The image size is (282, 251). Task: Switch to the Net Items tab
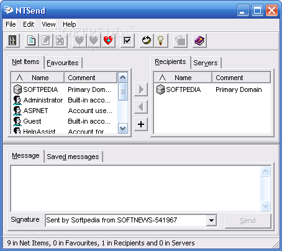(x=25, y=62)
